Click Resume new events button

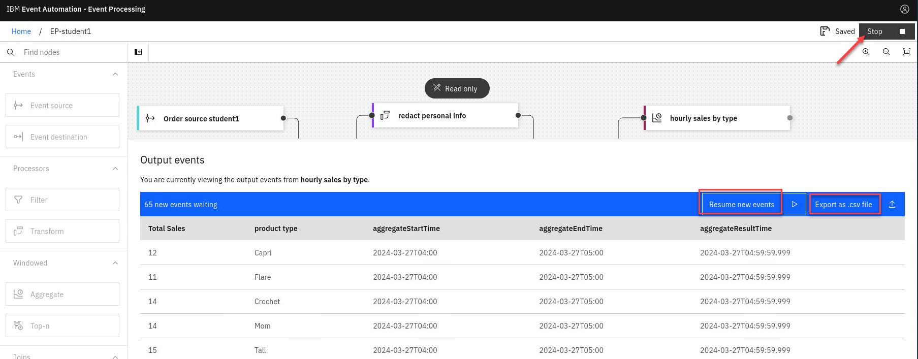pyautogui.click(x=741, y=204)
